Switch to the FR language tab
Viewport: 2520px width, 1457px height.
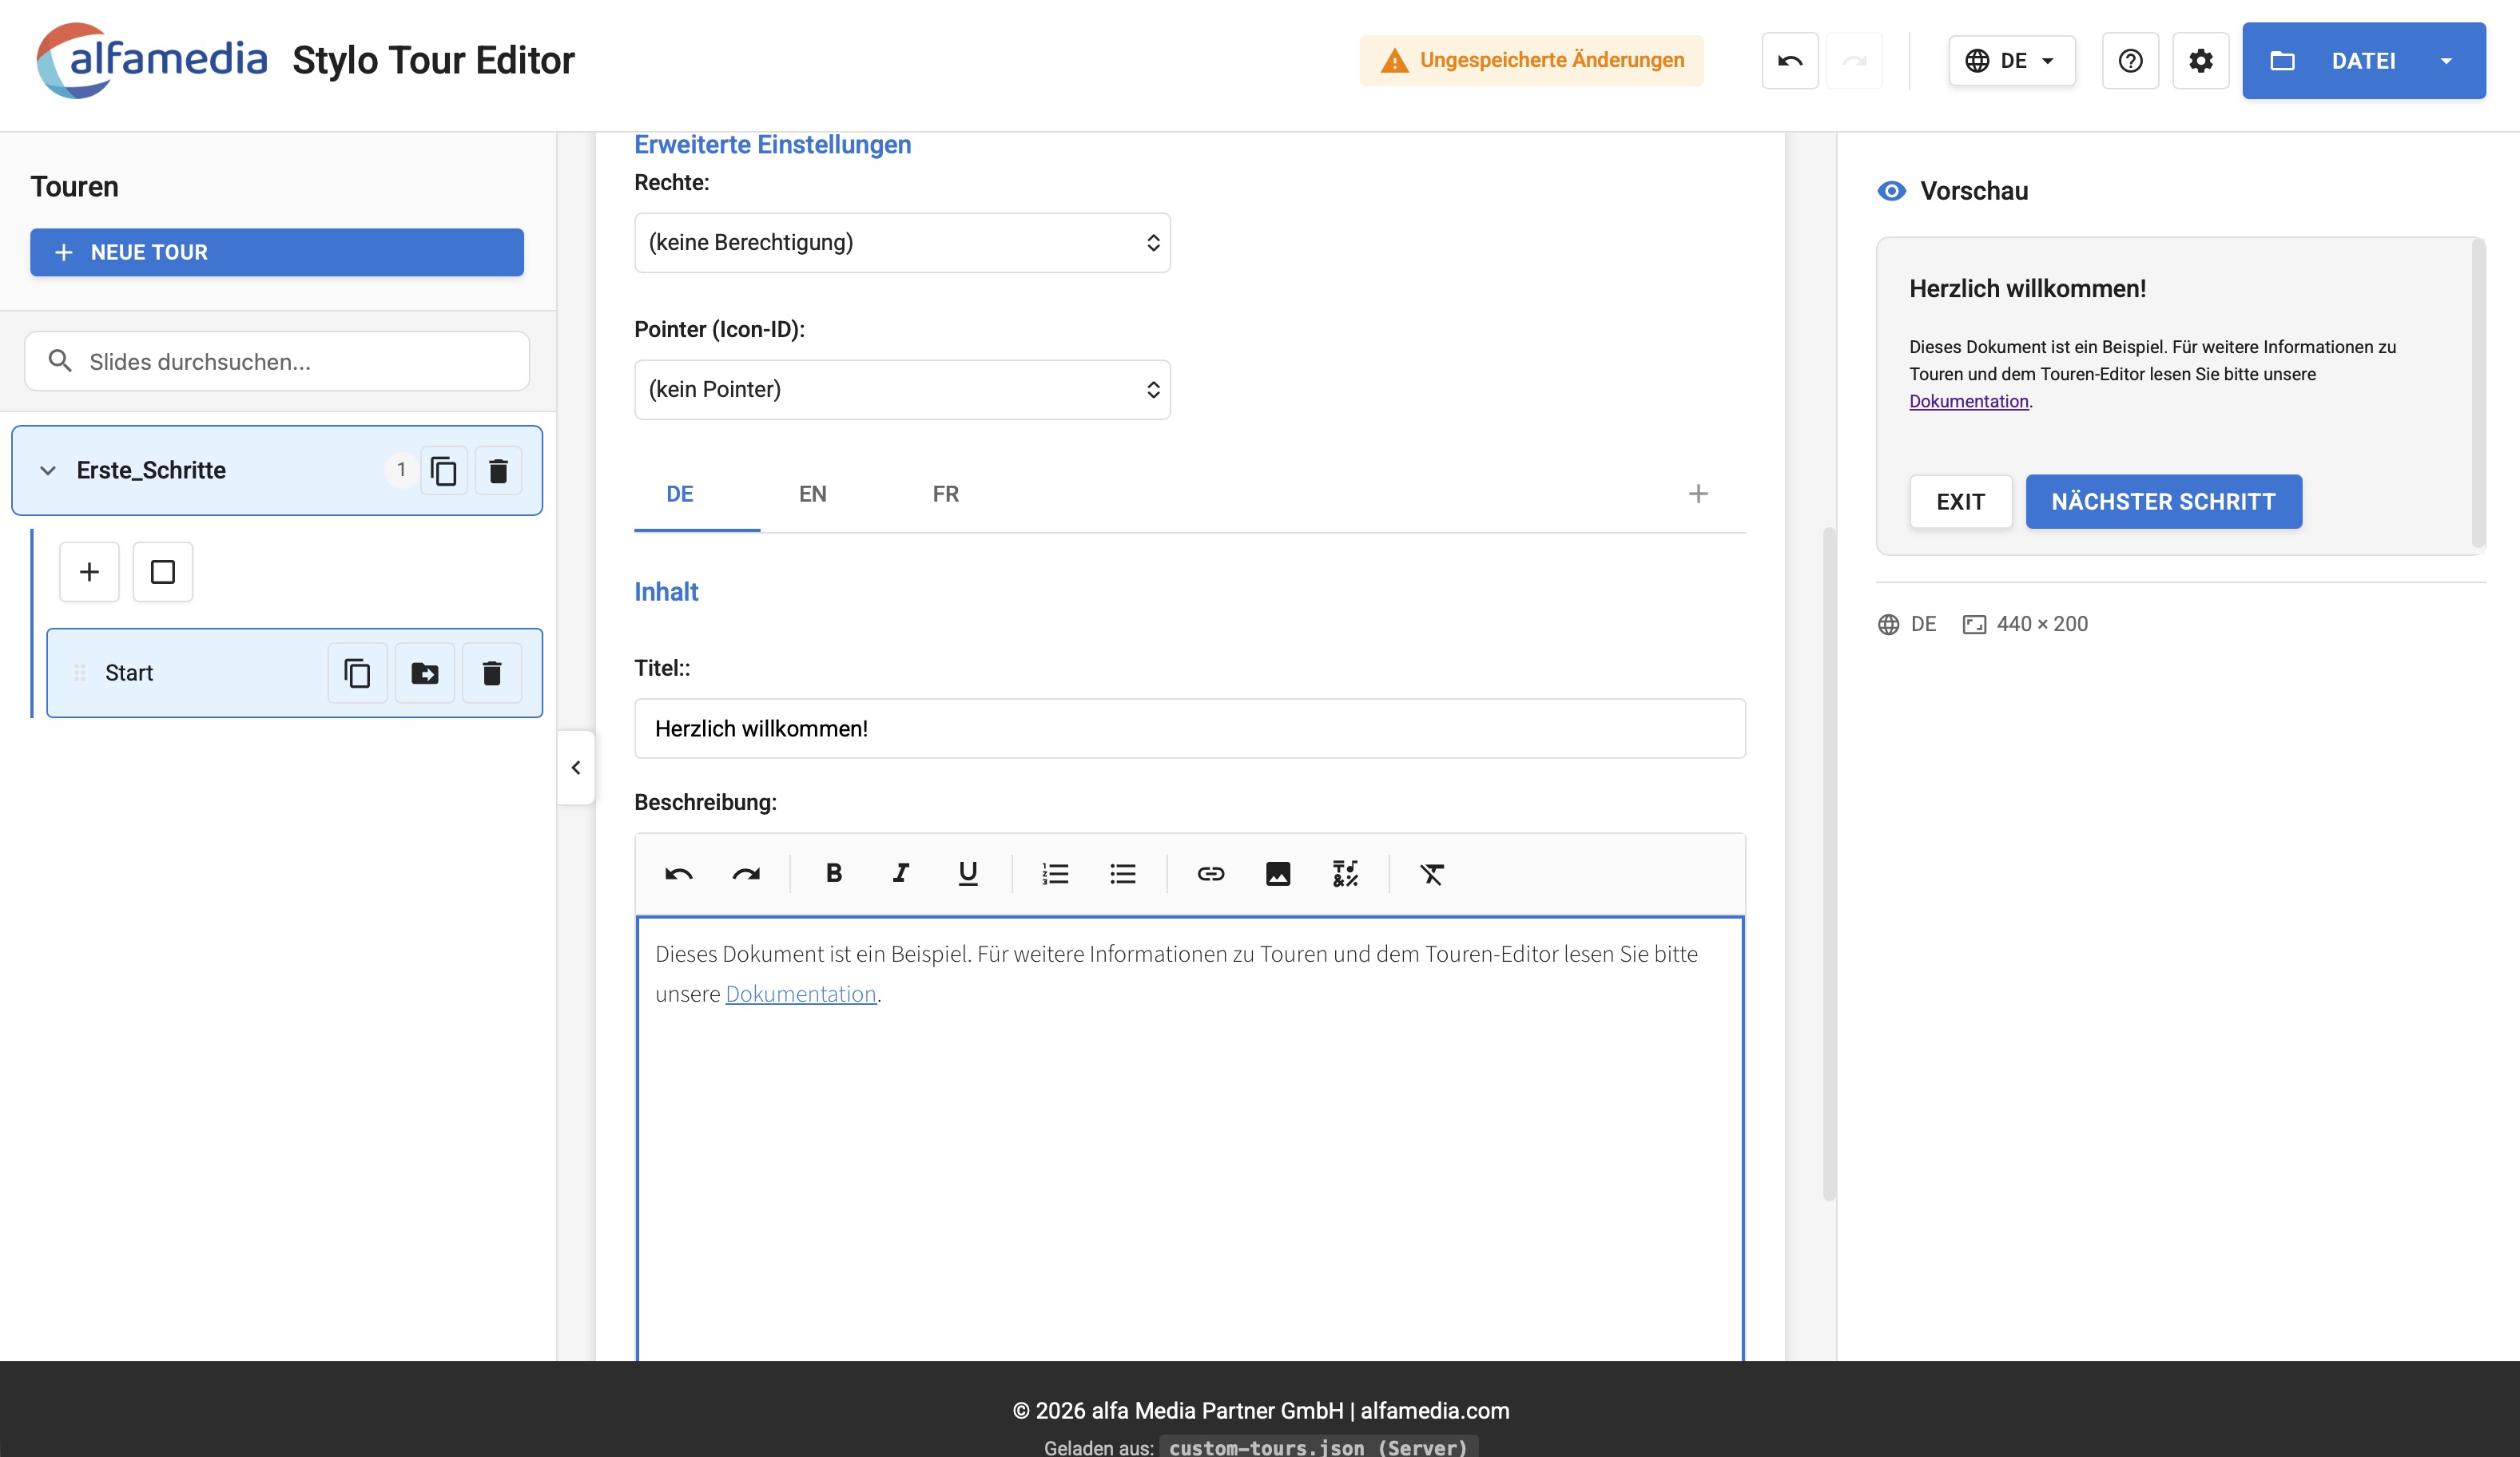coord(945,494)
